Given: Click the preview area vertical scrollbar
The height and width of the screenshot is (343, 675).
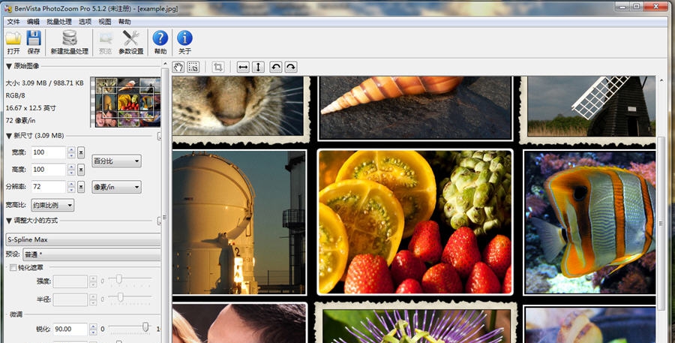Looking at the screenshot, I should coord(661,223).
